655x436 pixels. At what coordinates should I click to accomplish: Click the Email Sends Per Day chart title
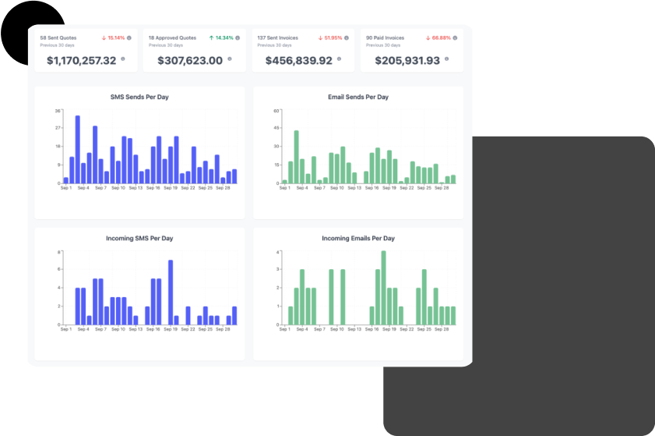pyautogui.click(x=358, y=97)
